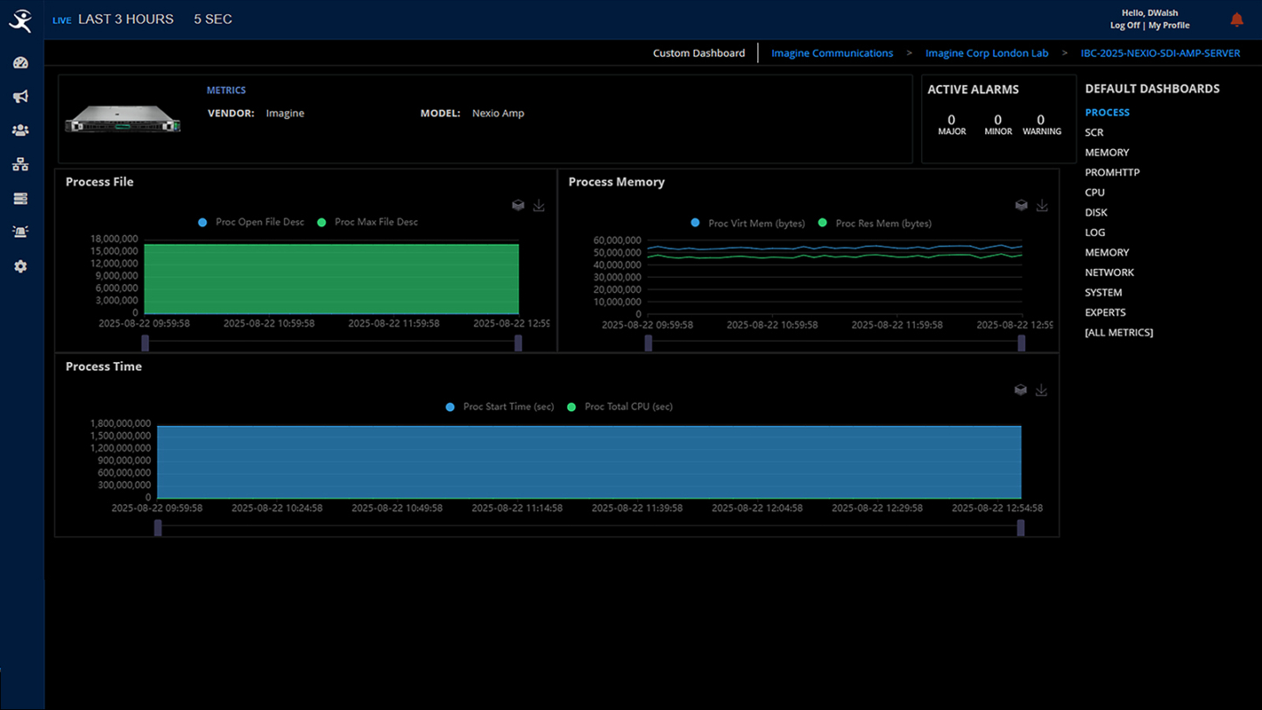Click the MINOR alarms count
1262x710 pixels.
coord(998,124)
